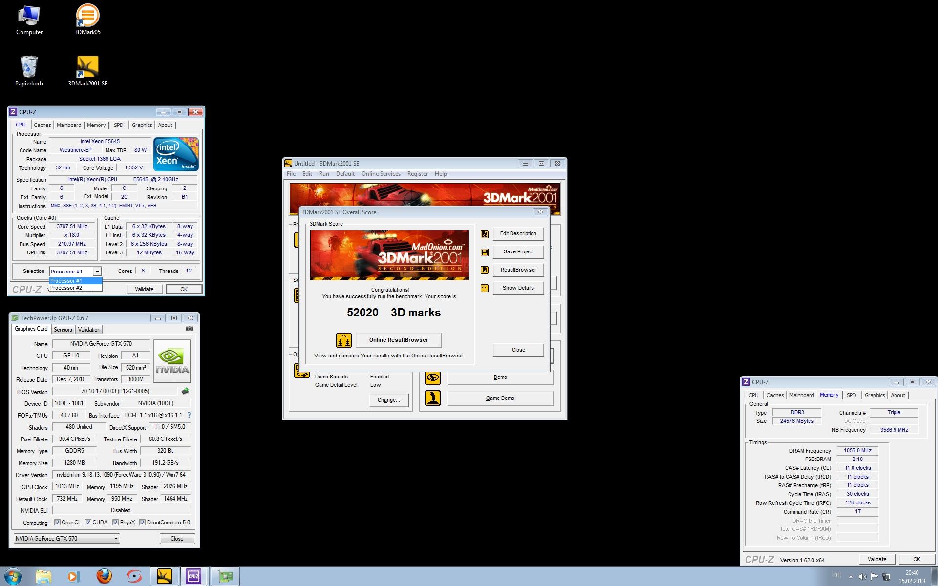Click the GPU-Z BIOS save chip icon
Screen dimensions: 938x586
tap(185, 391)
